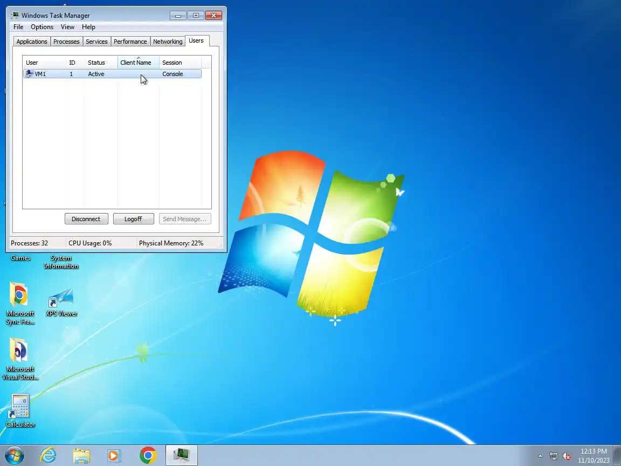Select the XPS Viewer desktop shortcut
This screenshot has width=621, height=466.
61,302
